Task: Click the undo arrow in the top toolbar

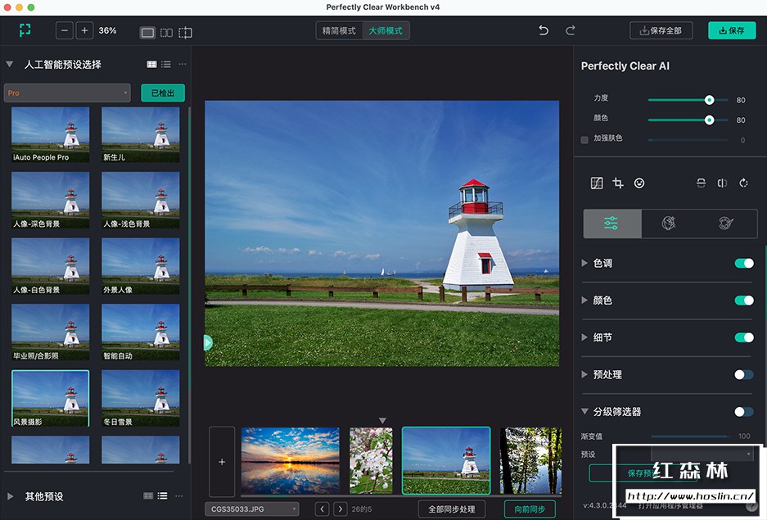Action: click(x=544, y=31)
